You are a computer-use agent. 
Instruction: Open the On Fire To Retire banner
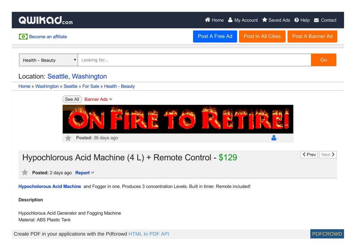tap(178, 119)
